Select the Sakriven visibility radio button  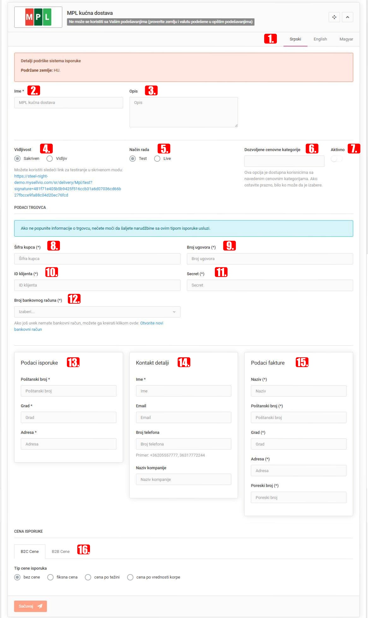18,159
